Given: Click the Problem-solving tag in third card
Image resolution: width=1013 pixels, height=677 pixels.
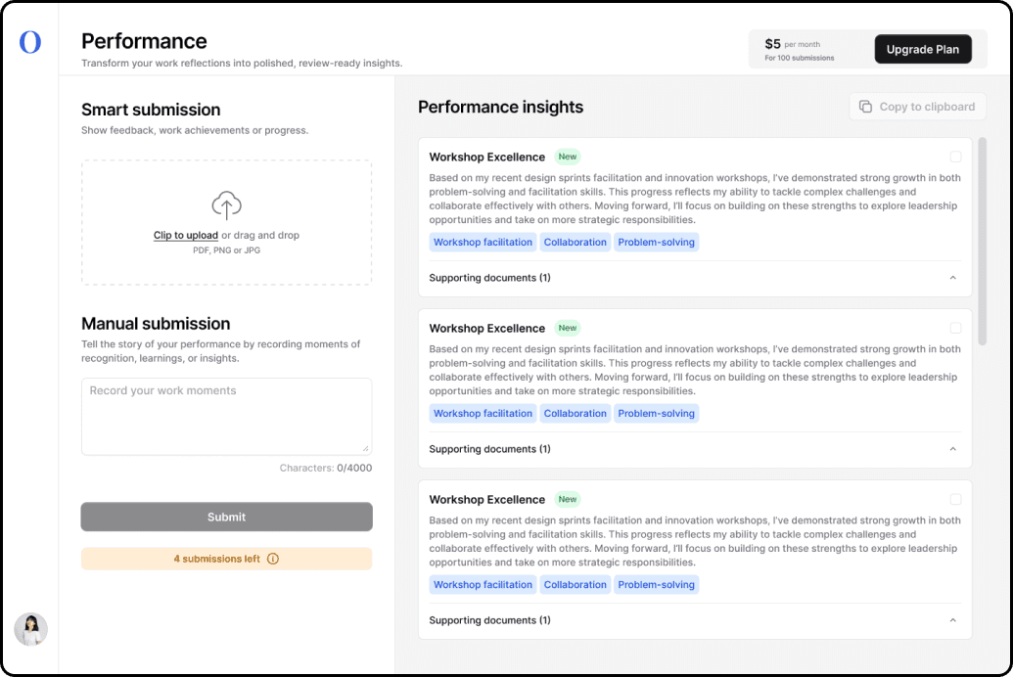Looking at the screenshot, I should (656, 585).
